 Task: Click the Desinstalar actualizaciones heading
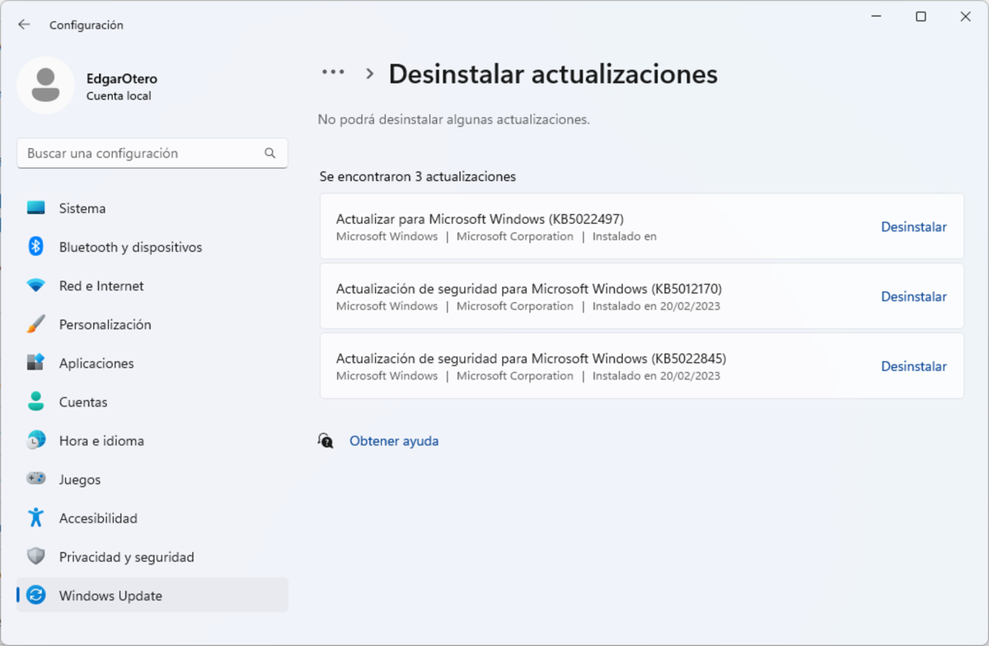click(553, 74)
